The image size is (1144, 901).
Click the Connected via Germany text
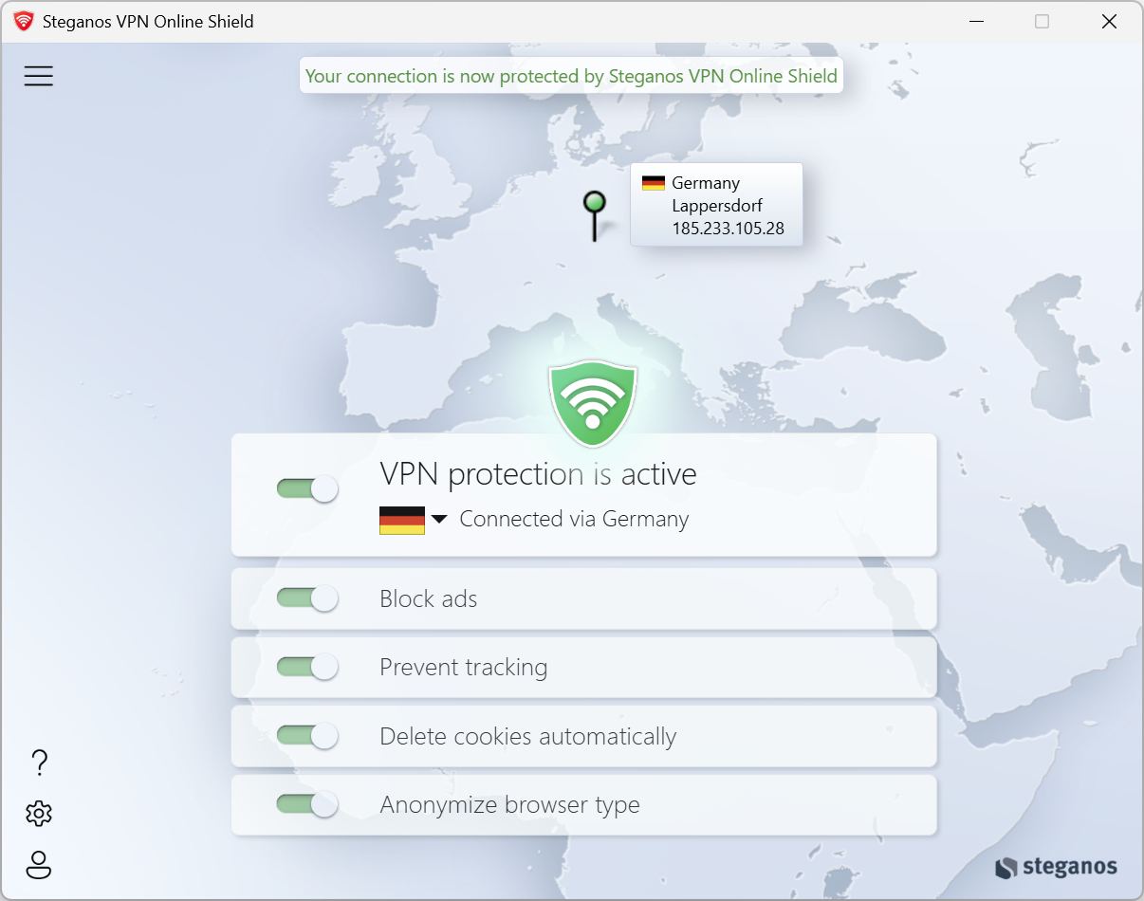pos(574,520)
